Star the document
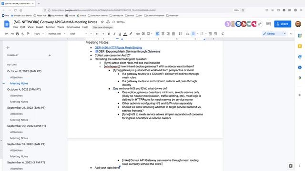This screenshot has width=305, height=171. point(102,22)
